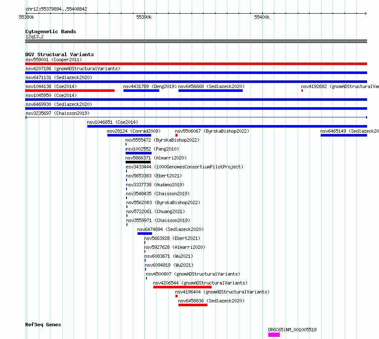Click nsv3548435 (Chaisson2019) label

pos(158,194)
